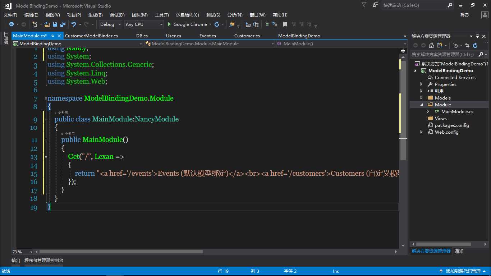This screenshot has height=276, width=491.
Task: Click Home icon in Solution Explorer toolbar
Action: [431, 45]
